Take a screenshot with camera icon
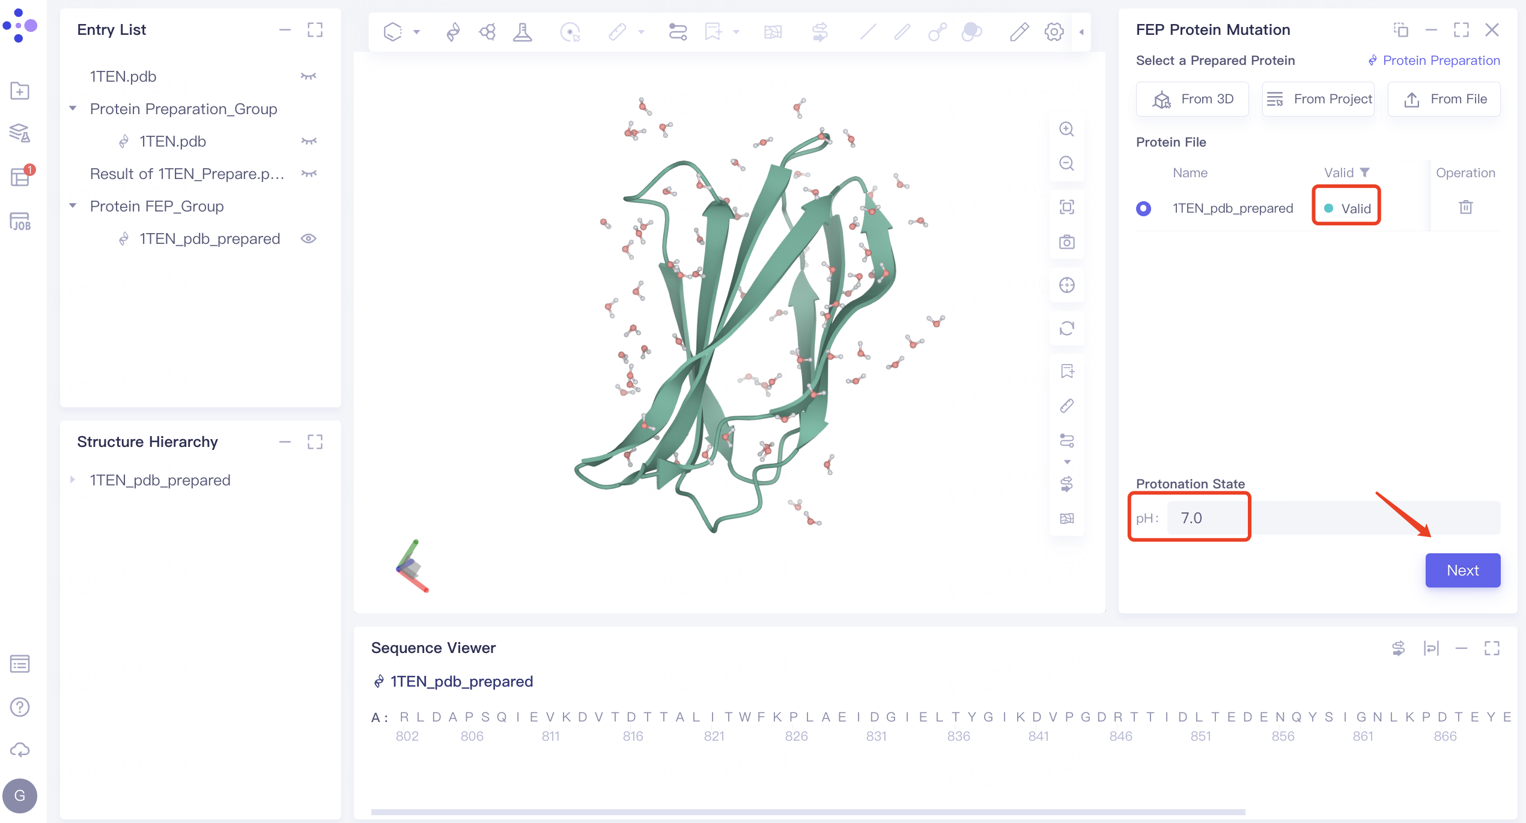Image resolution: width=1526 pixels, height=823 pixels. (1066, 242)
